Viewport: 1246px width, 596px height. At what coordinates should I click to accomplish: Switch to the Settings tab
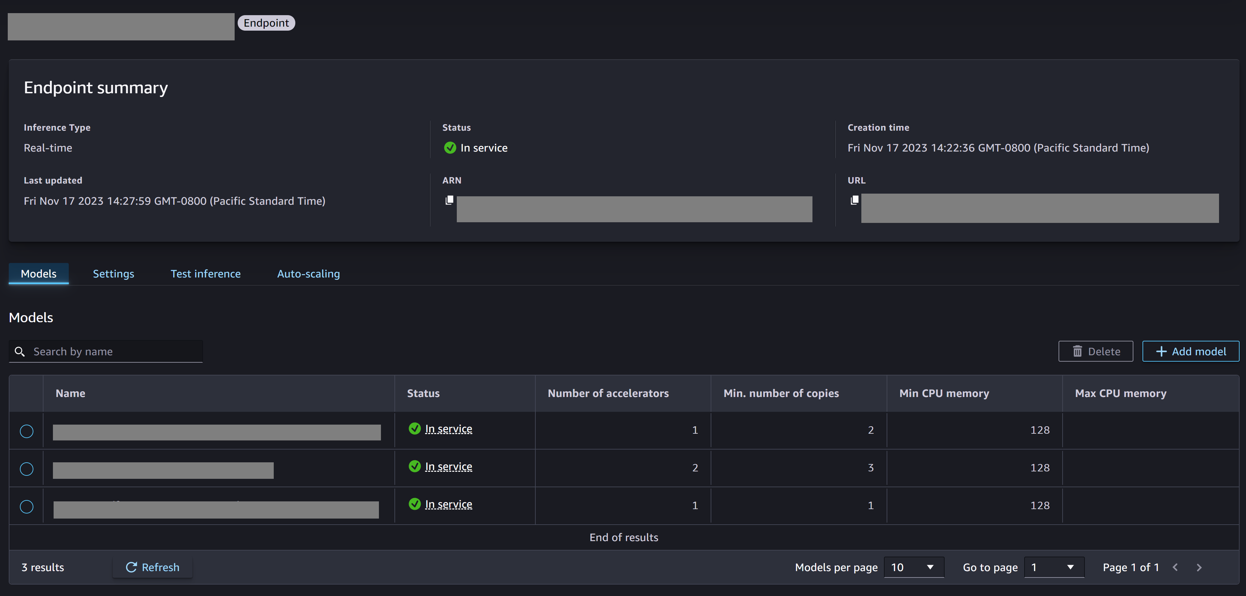click(113, 273)
